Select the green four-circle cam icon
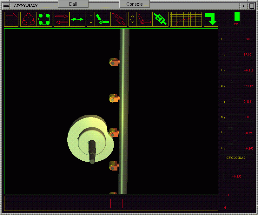The image size is (258, 215). (44, 19)
